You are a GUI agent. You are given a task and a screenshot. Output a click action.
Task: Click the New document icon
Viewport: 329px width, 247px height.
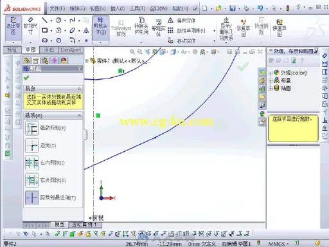point(205,8)
